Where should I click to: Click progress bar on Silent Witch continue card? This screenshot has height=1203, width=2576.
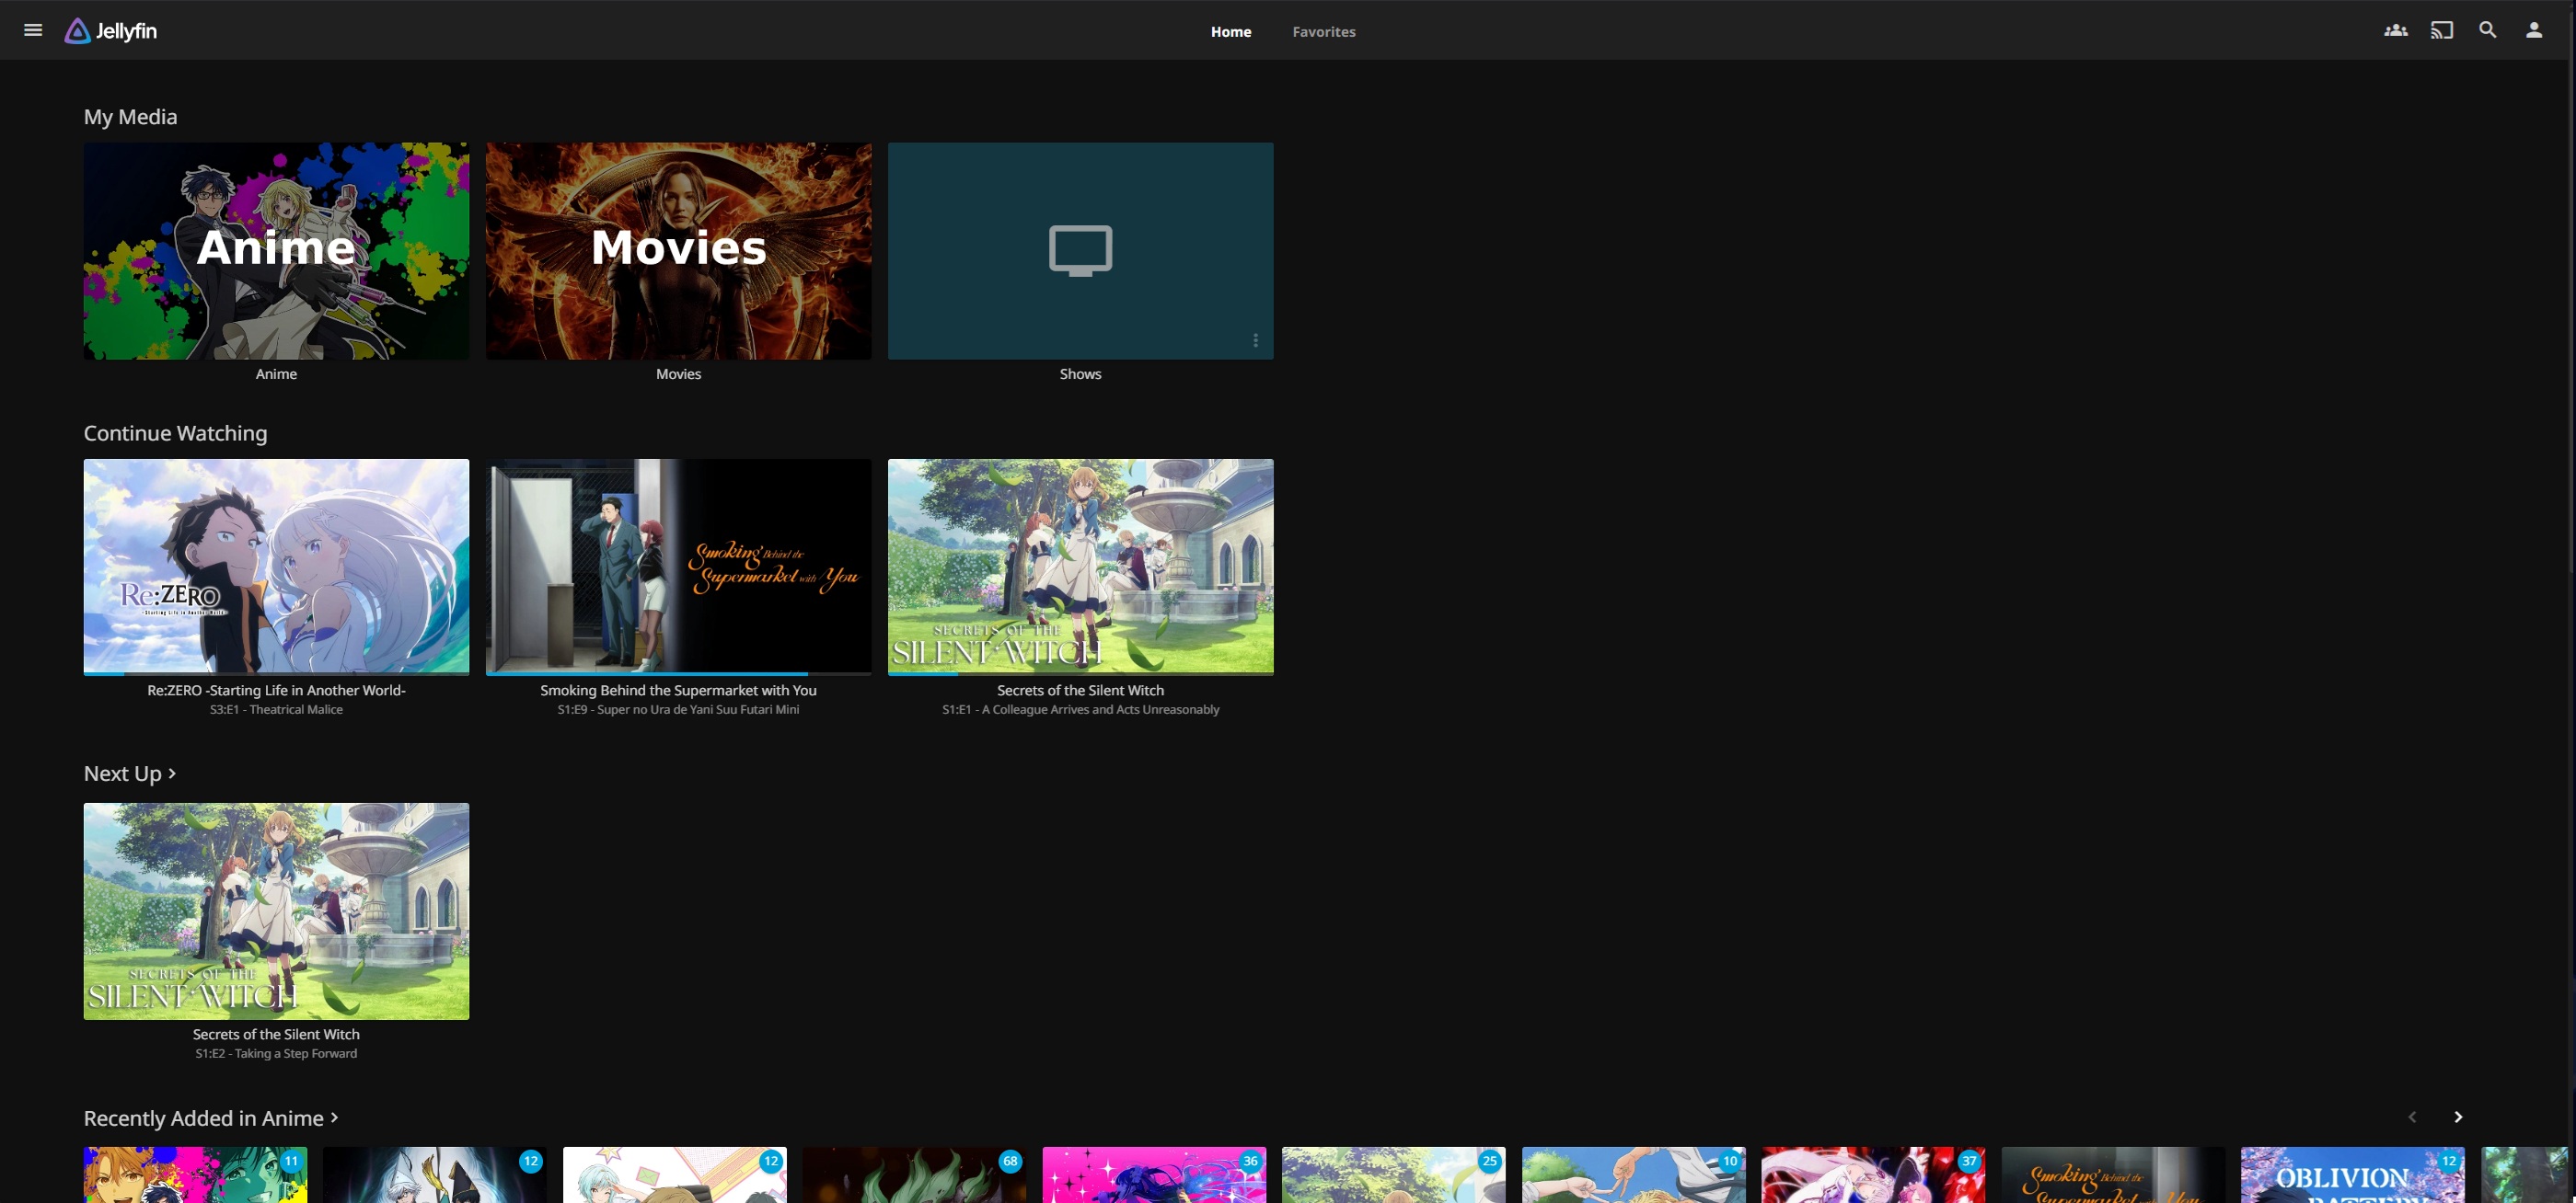click(1080, 673)
